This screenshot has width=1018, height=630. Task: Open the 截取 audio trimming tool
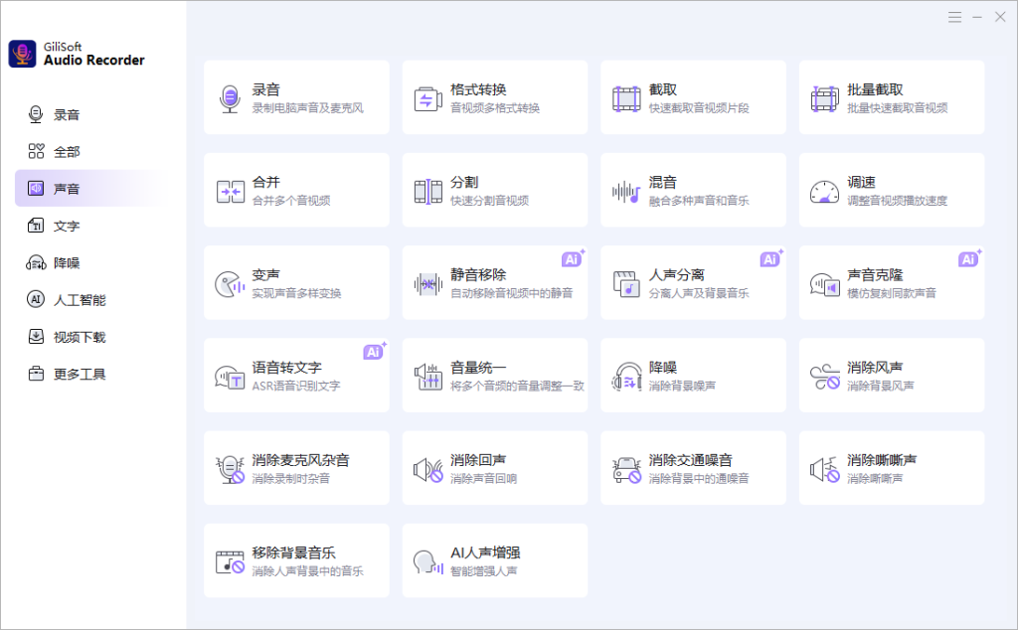pos(693,96)
